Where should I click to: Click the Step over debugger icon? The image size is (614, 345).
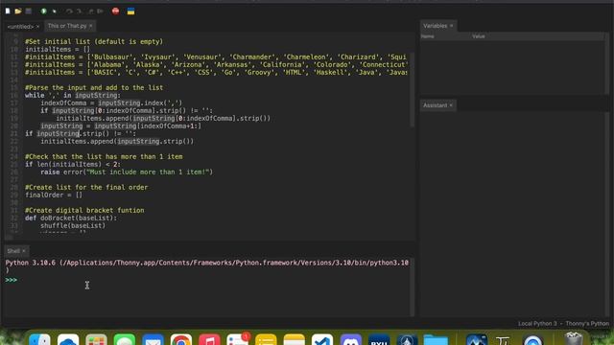point(69,11)
